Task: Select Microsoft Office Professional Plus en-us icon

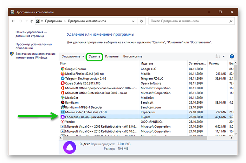Action: click(63, 93)
